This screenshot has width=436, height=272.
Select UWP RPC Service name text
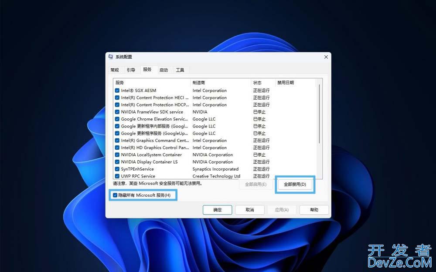coord(138,176)
